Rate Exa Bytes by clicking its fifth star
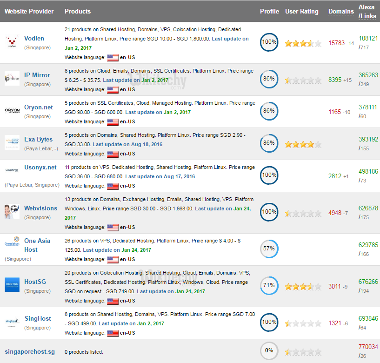 coord(318,143)
